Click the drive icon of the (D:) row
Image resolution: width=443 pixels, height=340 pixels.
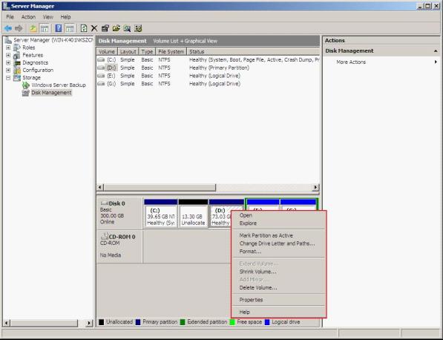click(x=101, y=68)
